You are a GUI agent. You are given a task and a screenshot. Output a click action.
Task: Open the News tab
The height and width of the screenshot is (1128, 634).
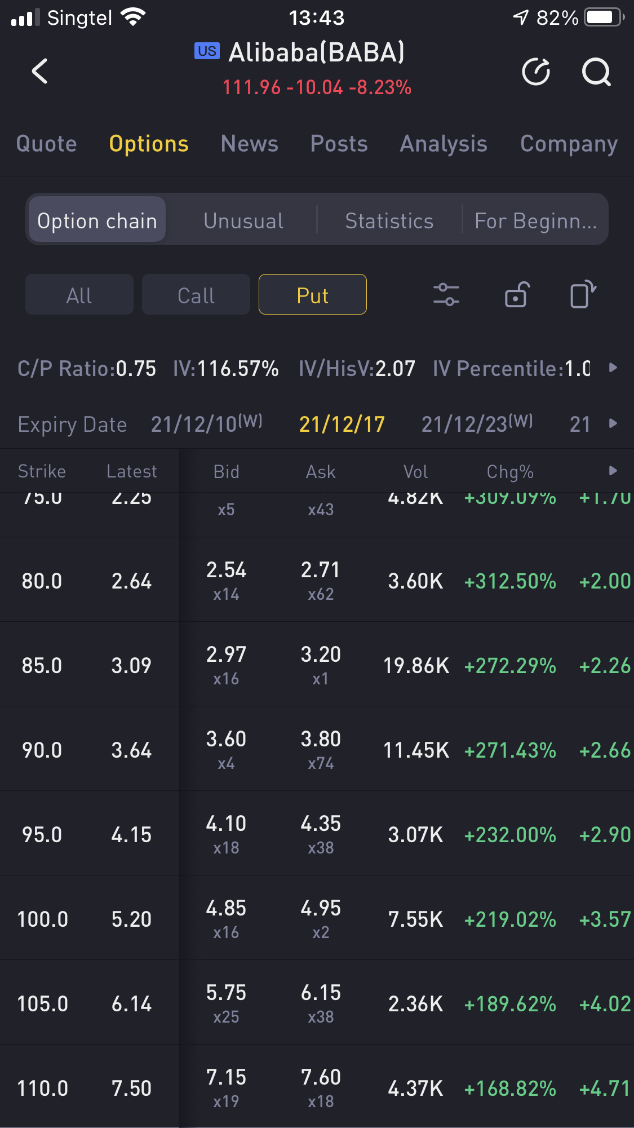click(x=250, y=144)
